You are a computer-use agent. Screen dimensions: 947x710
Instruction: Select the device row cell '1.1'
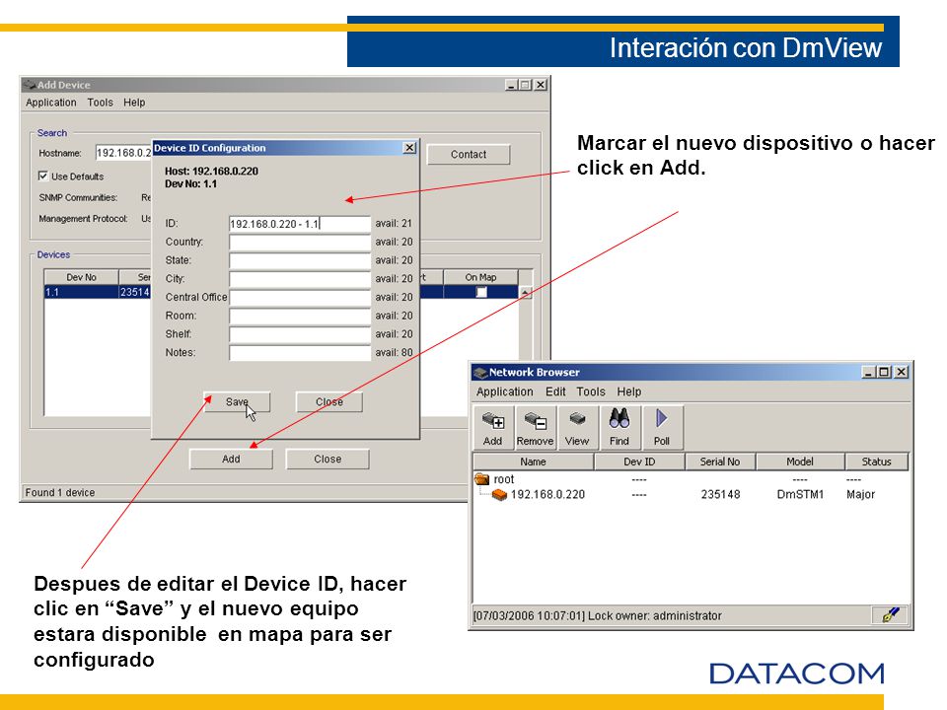click(x=82, y=292)
